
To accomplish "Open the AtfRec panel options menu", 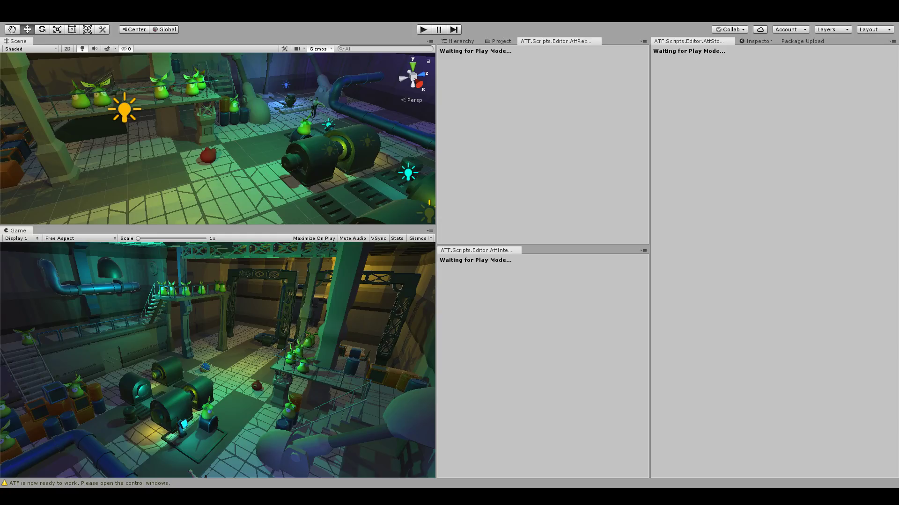I will (x=643, y=41).
